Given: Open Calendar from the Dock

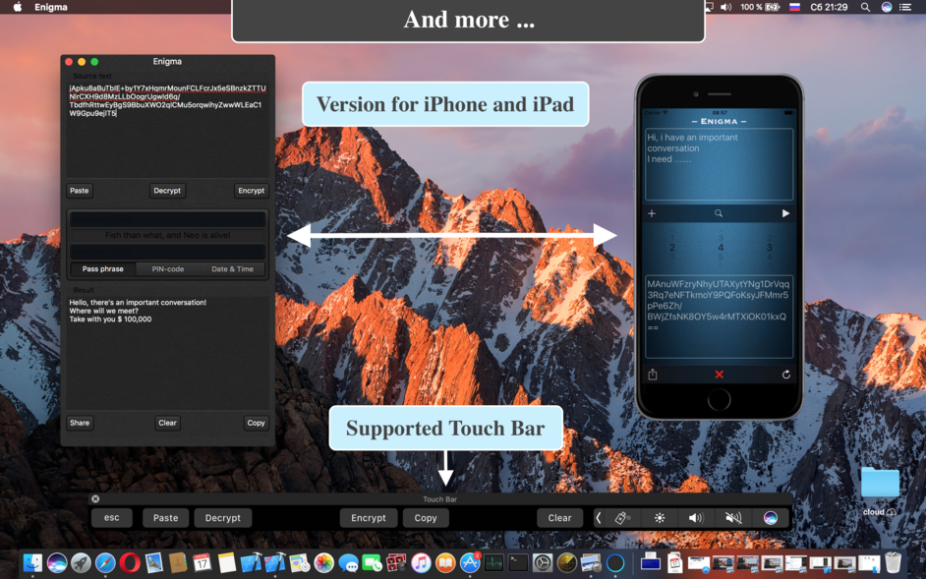Looking at the screenshot, I should click(202, 563).
